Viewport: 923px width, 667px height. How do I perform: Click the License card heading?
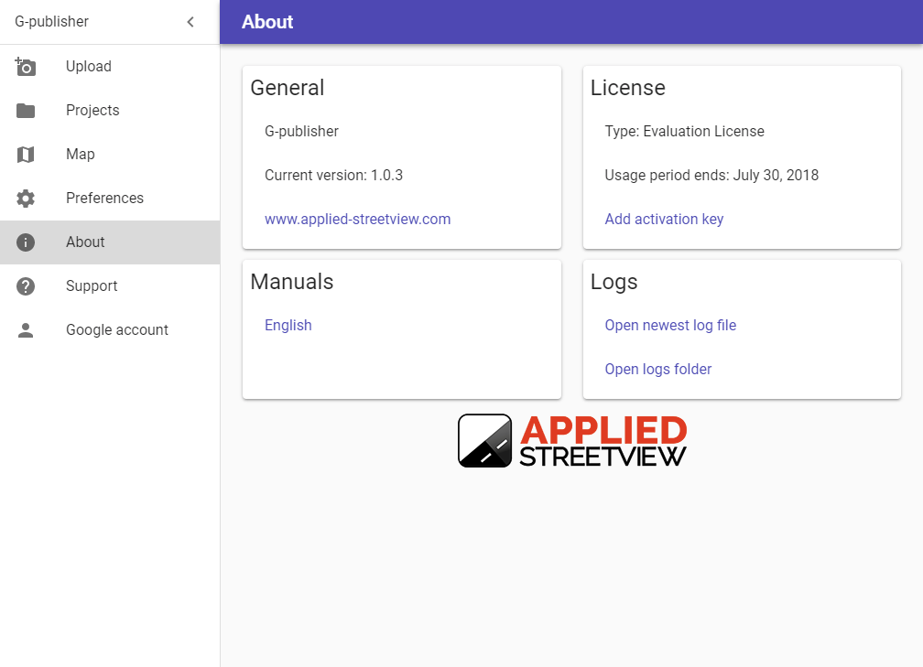627,88
